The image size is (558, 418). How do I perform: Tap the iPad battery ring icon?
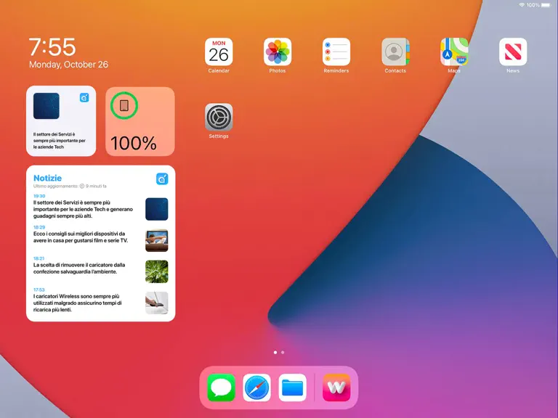(124, 105)
